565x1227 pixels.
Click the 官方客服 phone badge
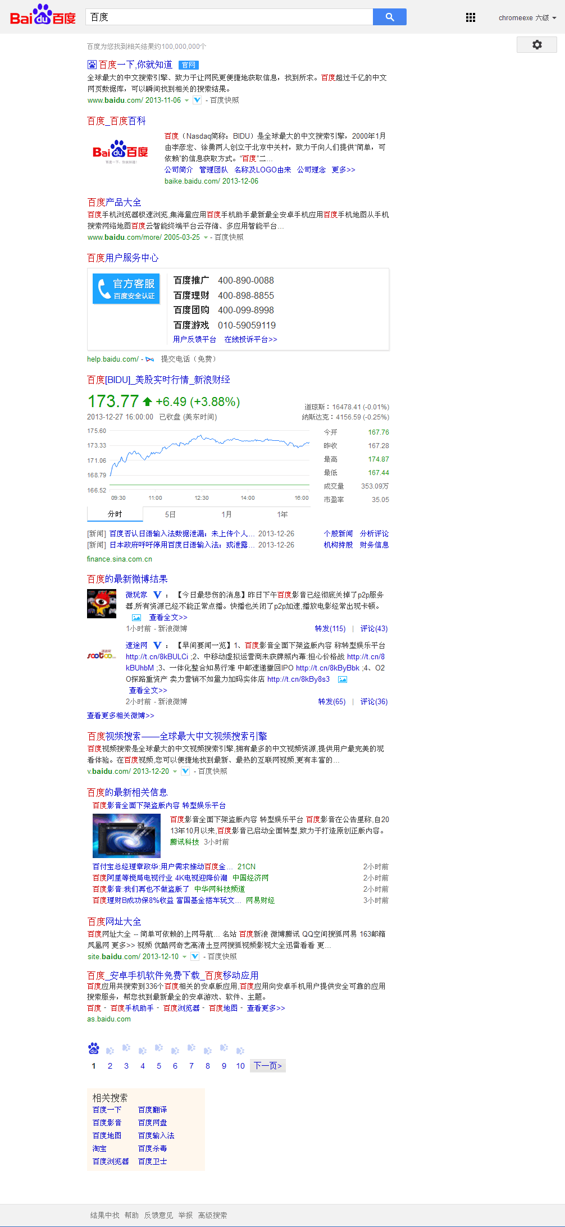[126, 289]
